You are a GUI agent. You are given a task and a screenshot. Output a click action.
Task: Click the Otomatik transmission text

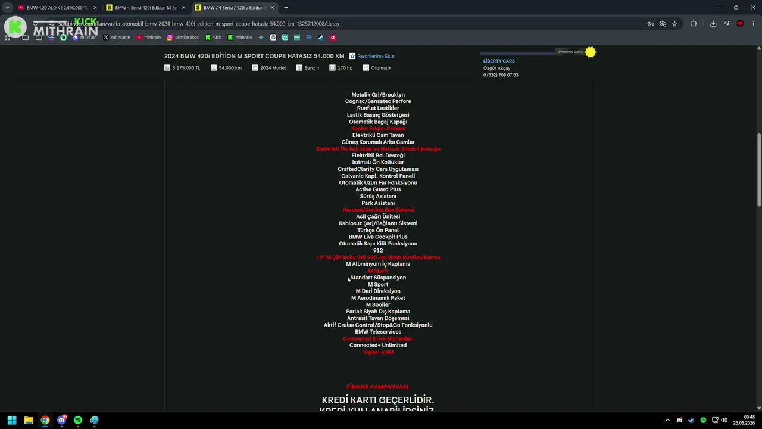coord(381,68)
